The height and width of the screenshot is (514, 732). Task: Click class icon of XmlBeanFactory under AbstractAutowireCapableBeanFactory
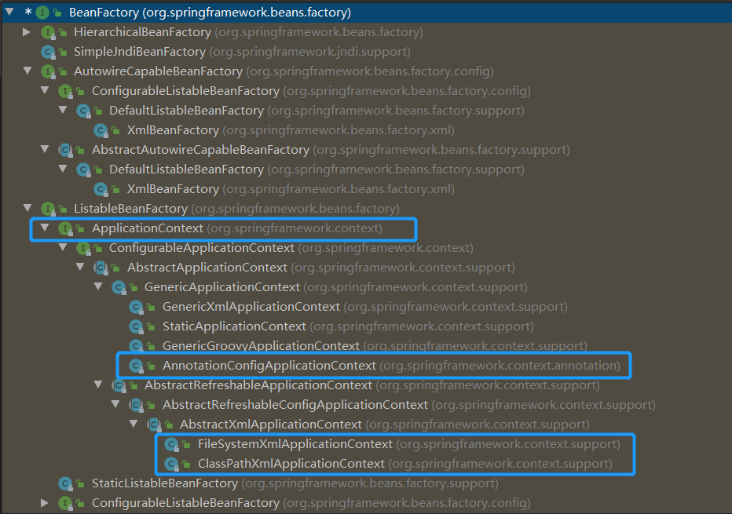(x=101, y=189)
